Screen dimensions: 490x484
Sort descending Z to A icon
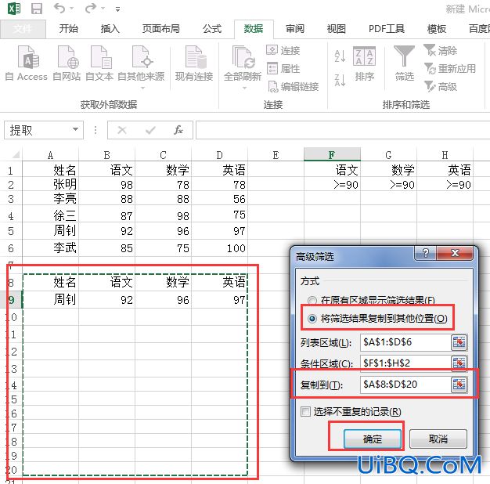click(x=340, y=80)
